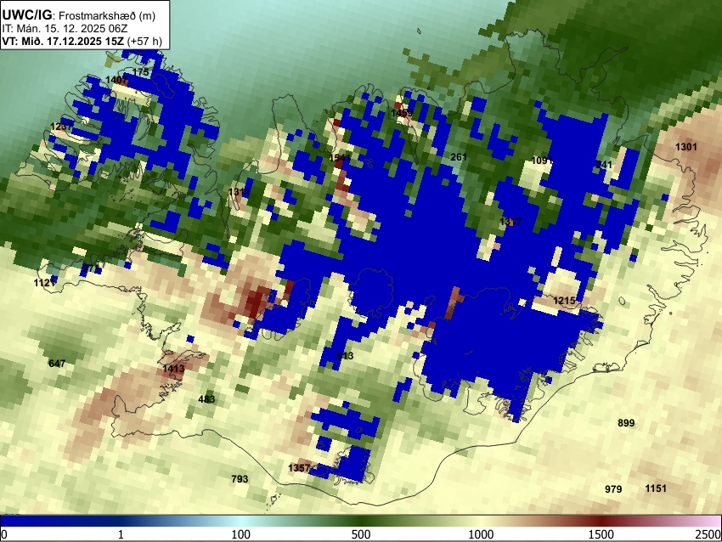Select the map value 483
The height and width of the screenshot is (542, 722).
(x=206, y=398)
